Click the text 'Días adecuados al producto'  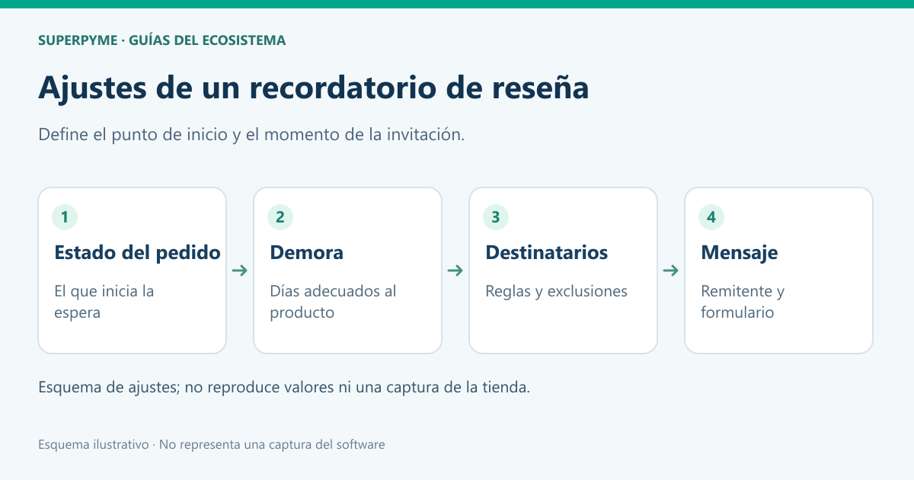click(x=333, y=302)
